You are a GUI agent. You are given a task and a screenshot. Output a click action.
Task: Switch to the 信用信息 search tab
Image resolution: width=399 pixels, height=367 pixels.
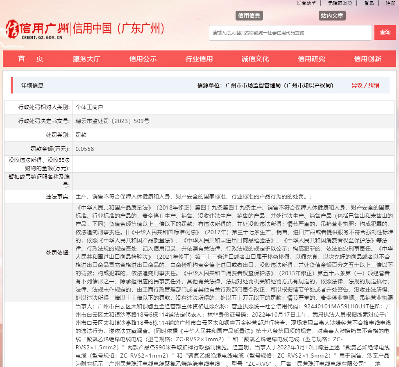pos(249,15)
